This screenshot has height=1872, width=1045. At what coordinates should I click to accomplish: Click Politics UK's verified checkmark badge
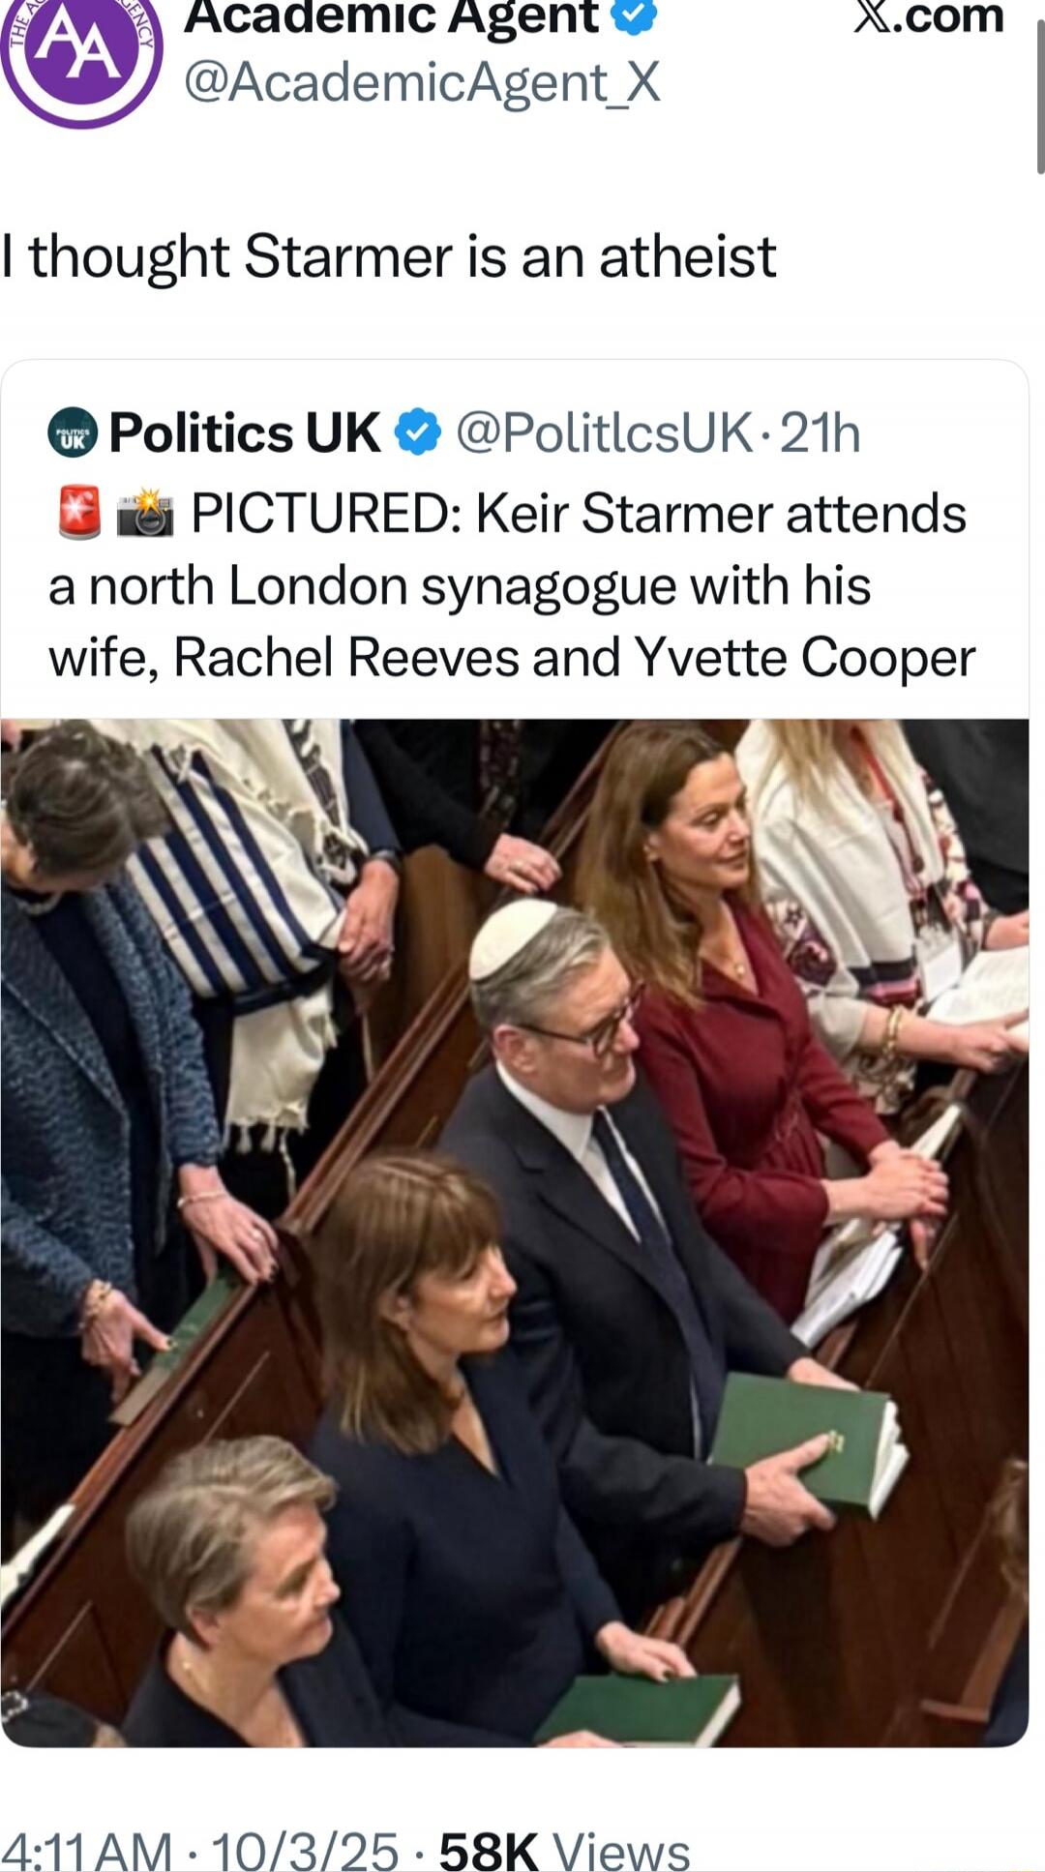(x=417, y=431)
